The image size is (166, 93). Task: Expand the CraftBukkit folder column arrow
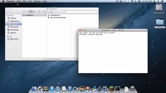tap(46, 15)
